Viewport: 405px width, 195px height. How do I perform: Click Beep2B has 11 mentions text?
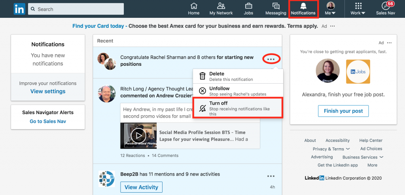(170, 174)
